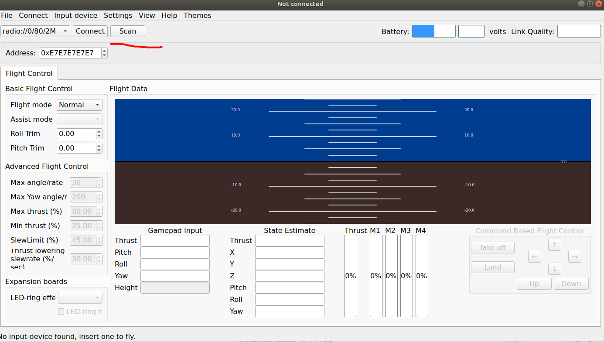The width and height of the screenshot is (604, 342).
Task: Click the right arrow flight control icon
Action: tap(574, 256)
